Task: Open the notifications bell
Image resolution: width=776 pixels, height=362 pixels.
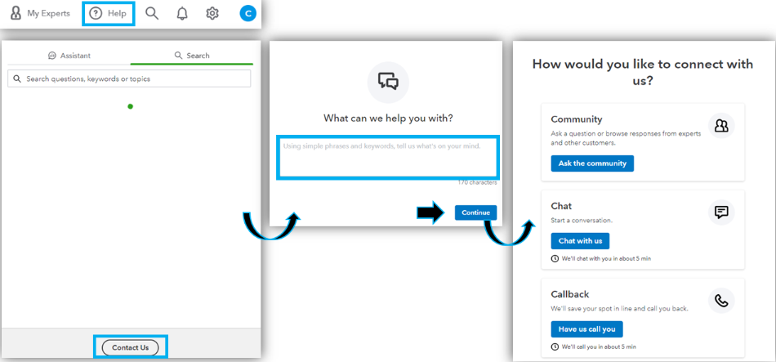Action: (182, 13)
